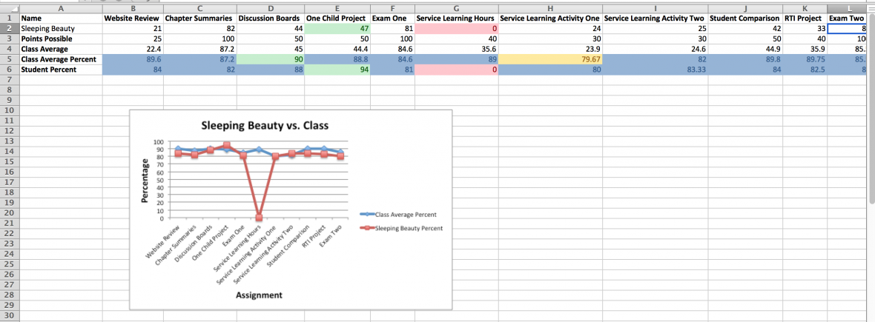Click the Website Review header cell
875x322 pixels.
click(x=133, y=17)
